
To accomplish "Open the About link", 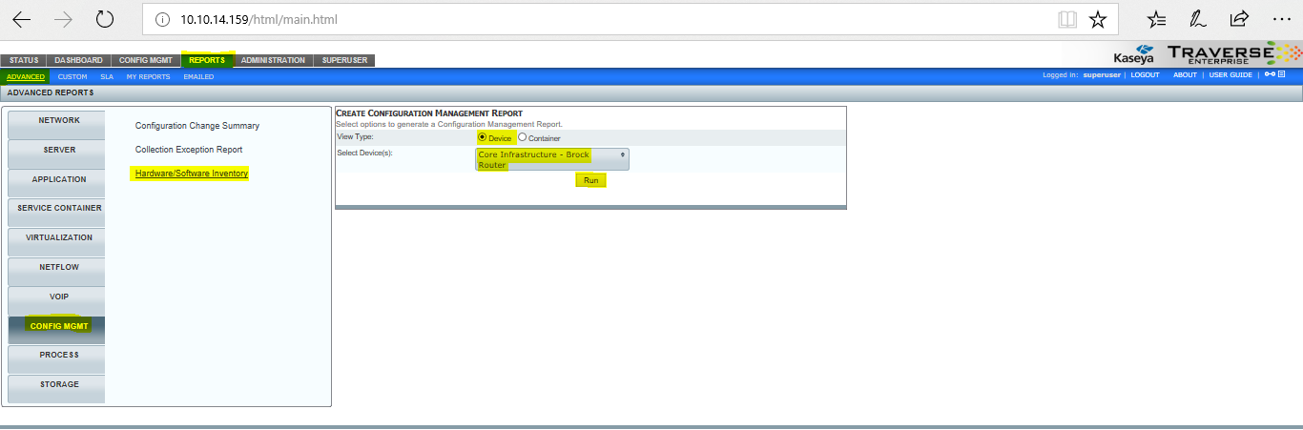I will click(1185, 75).
